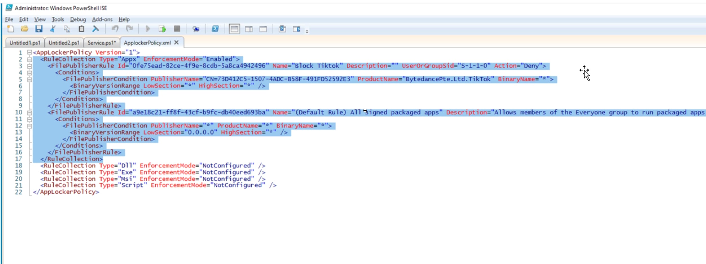The image size is (706, 264).
Task: Toggle Show Script Pane Top layout
Action: tap(234, 29)
